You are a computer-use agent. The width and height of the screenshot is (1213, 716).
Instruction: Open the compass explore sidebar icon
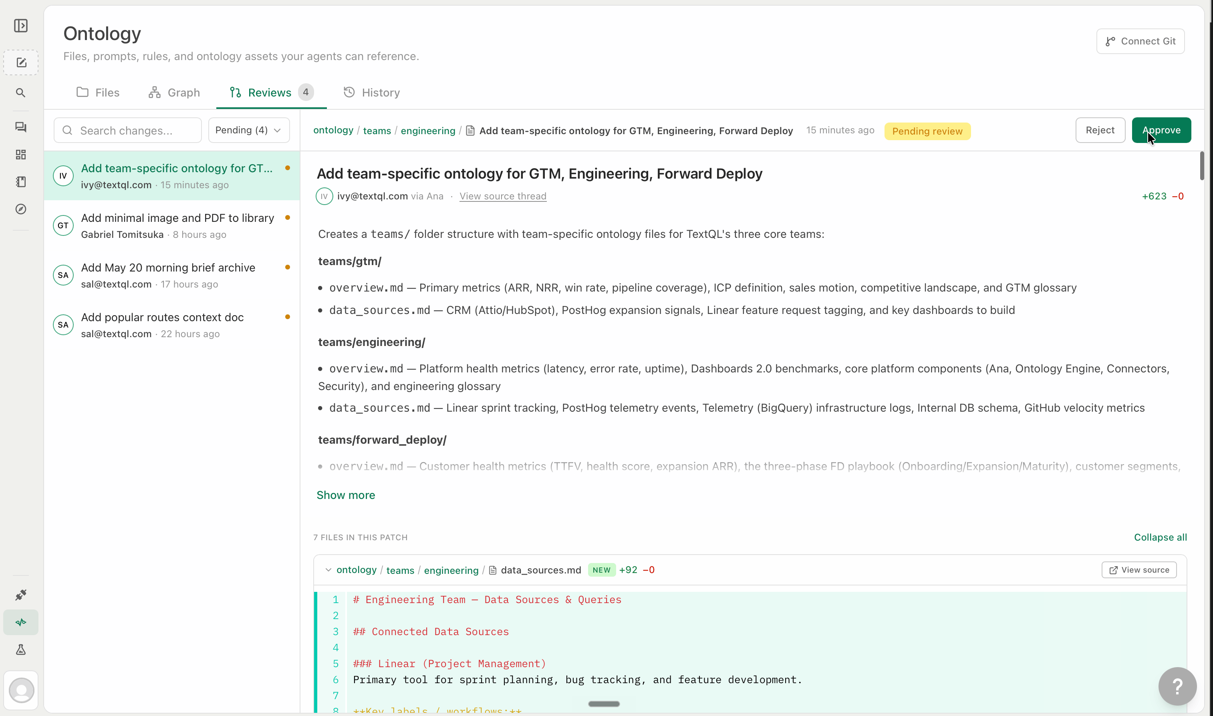click(21, 209)
